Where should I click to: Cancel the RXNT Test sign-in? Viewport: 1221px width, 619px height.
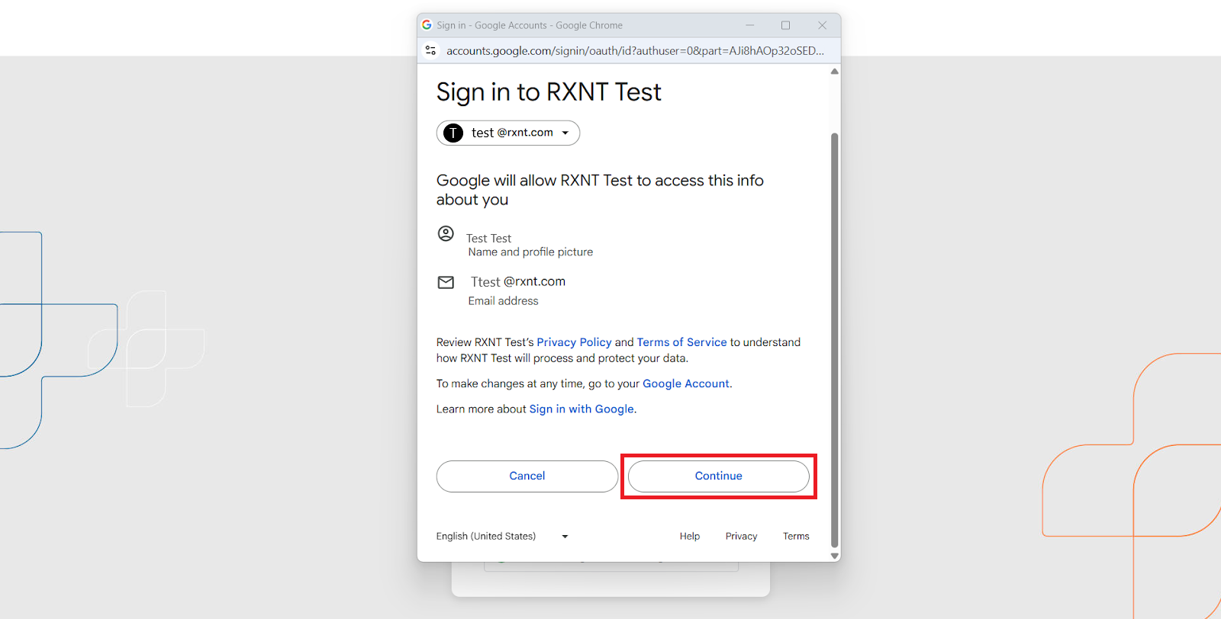tap(527, 476)
